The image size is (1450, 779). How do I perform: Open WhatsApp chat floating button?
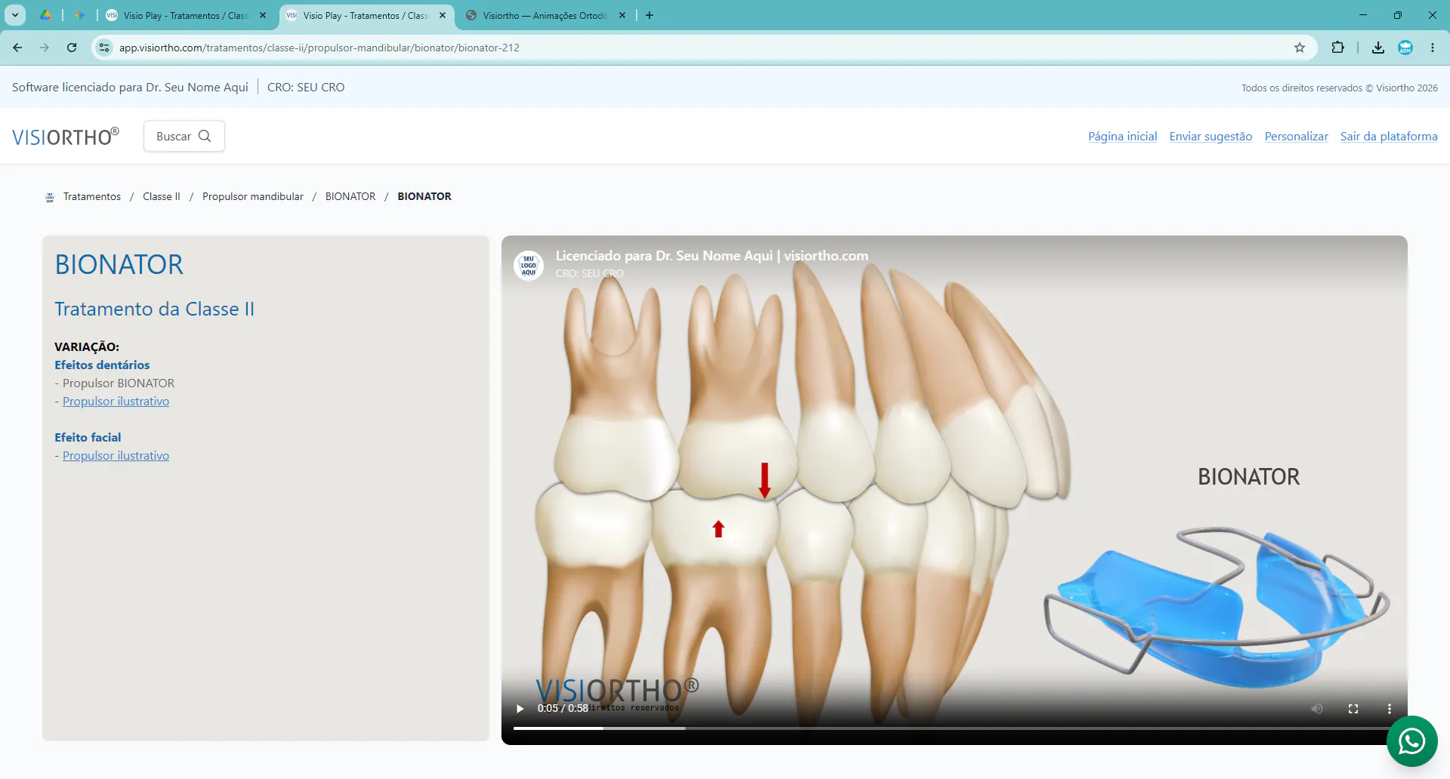tap(1411, 741)
